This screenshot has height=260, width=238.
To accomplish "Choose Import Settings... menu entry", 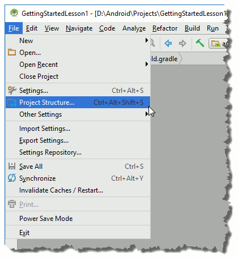I will (78, 129).
